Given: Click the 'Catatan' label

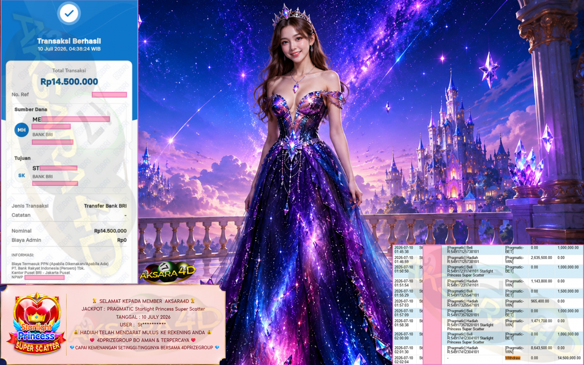Looking at the screenshot, I should (21, 215).
